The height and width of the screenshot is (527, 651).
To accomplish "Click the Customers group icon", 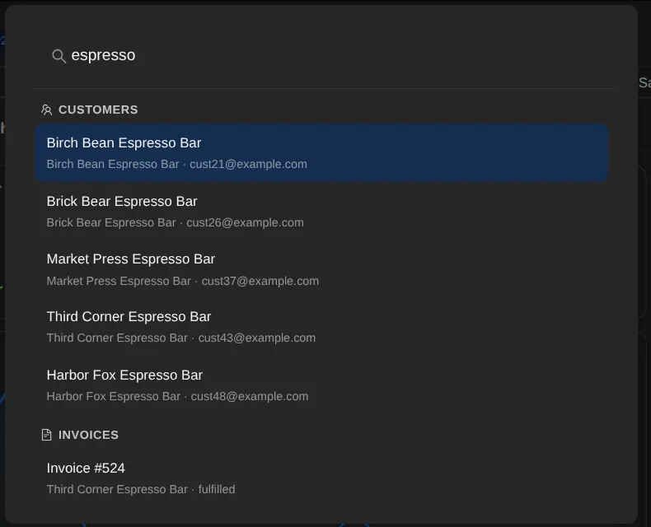I will 46,110.
